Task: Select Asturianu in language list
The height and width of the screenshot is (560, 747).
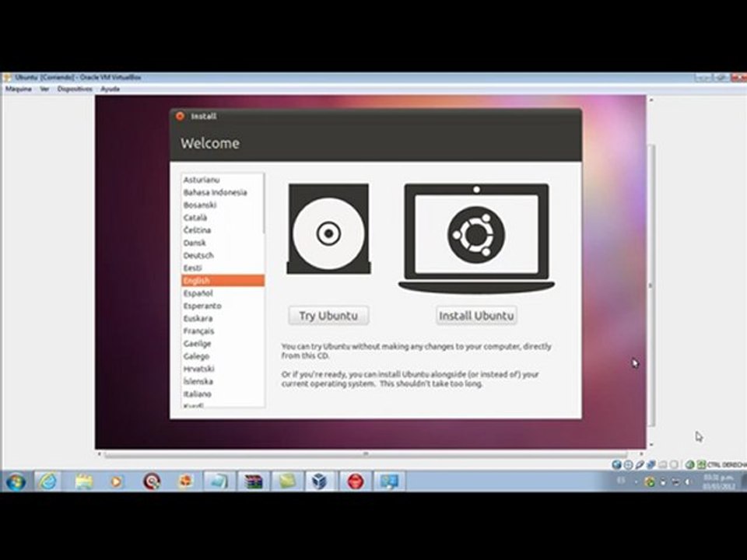Action: tap(223, 180)
